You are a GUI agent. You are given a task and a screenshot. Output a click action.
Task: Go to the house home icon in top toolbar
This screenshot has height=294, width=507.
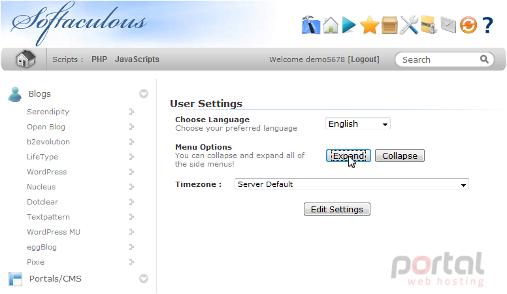(x=331, y=25)
